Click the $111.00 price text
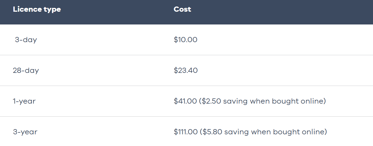This screenshot has width=373, height=146. [186, 132]
